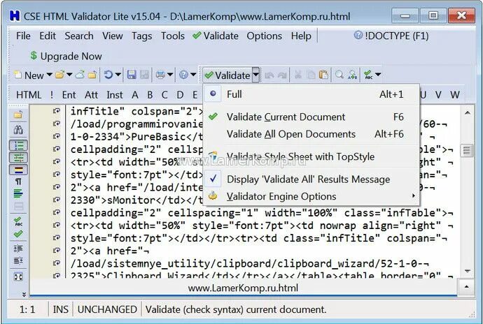
Task: Click the 1: 1 cursor position in status bar
Action: click(x=27, y=309)
